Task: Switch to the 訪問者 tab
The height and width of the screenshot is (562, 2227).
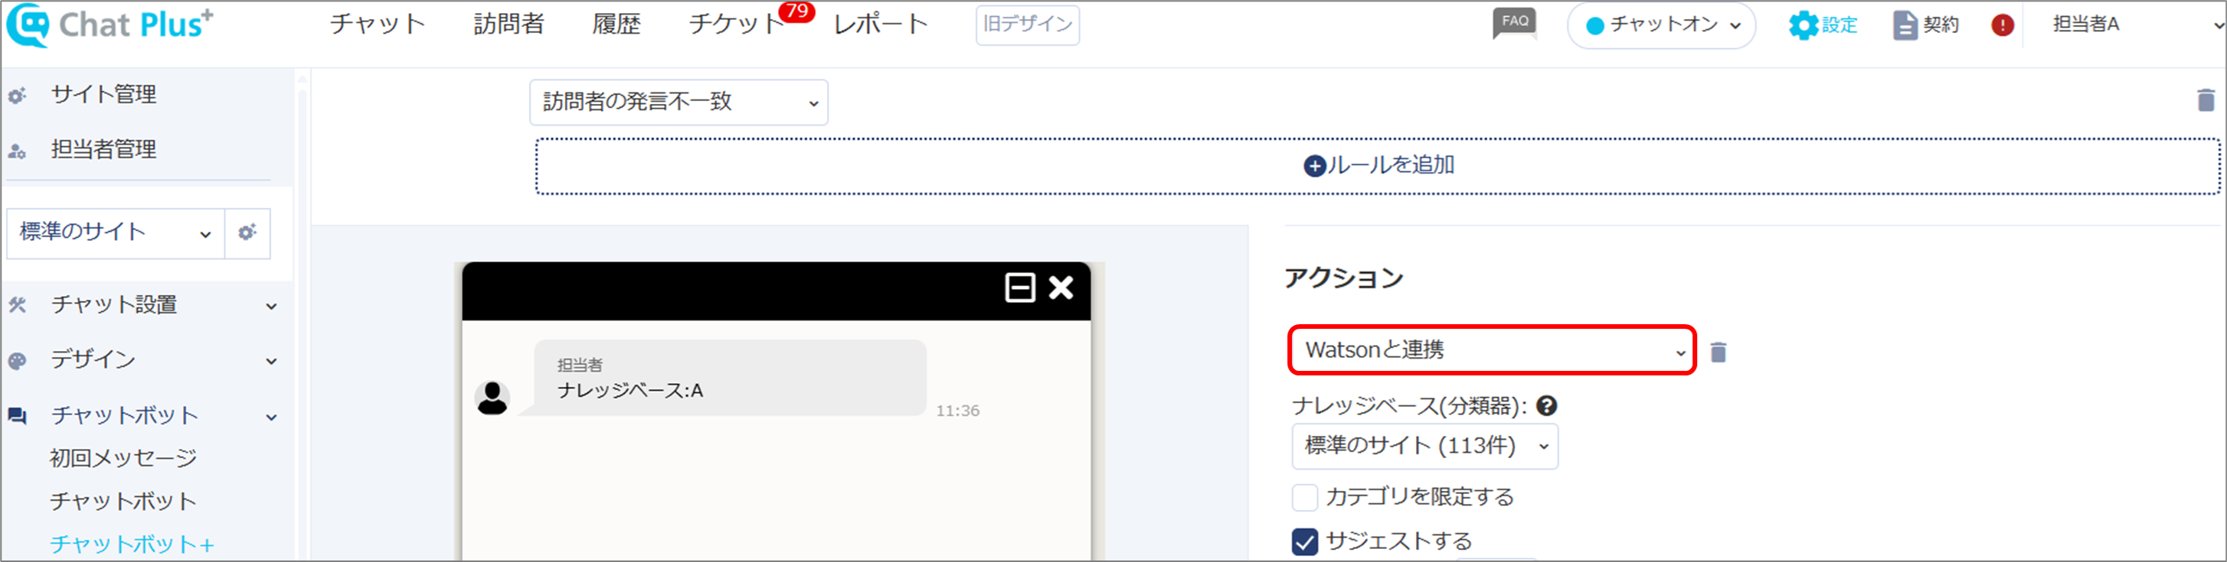Action: point(509,24)
